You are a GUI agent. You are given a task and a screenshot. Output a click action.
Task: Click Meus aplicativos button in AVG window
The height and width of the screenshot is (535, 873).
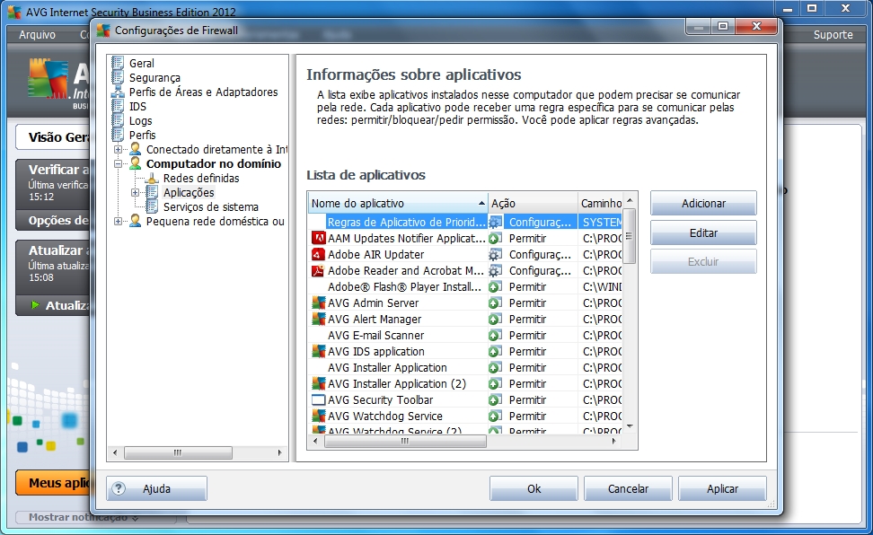pos(54,483)
